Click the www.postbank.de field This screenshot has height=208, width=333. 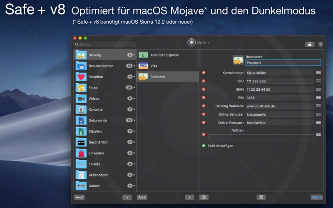click(280, 106)
